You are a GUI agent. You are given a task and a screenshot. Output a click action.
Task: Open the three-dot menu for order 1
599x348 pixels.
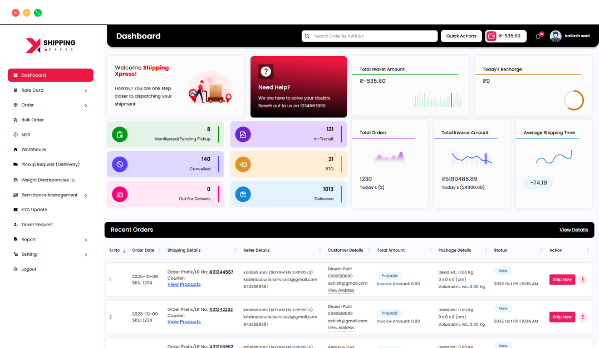tap(583, 280)
